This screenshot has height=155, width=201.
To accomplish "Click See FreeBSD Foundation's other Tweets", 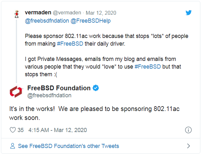I will [x=69, y=146].
